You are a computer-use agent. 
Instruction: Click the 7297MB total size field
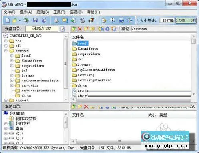click(x=167, y=20)
